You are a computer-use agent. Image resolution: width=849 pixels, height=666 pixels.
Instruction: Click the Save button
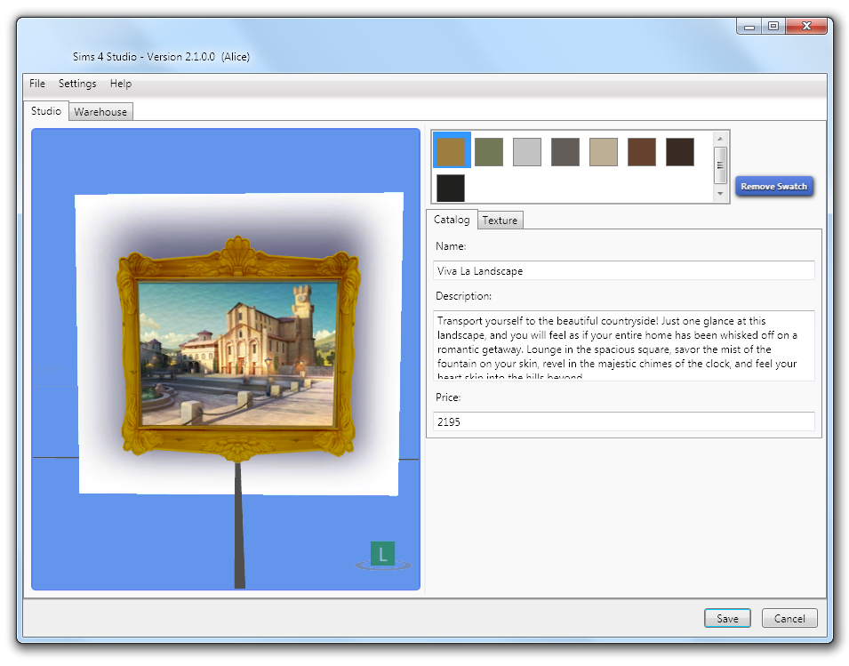coord(727,618)
